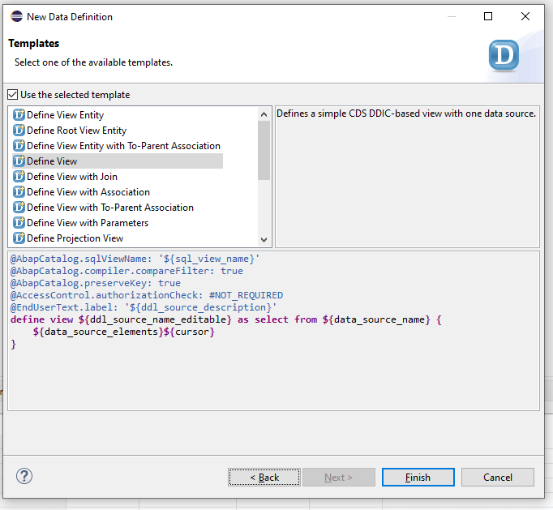The image size is (553, 510).
Task: Click the Define Root View Entity icon
Action: (x=19, y=131)
